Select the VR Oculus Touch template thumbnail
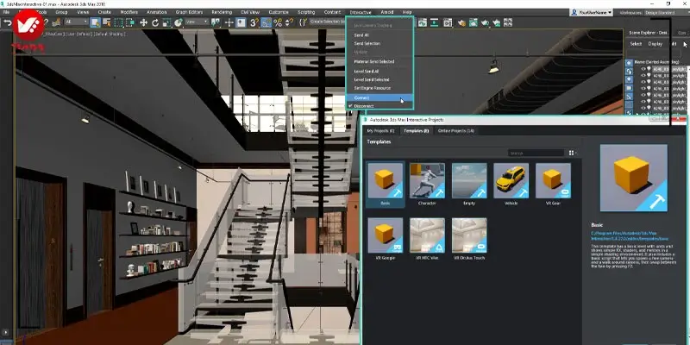Viewport: 690px width, 345px height. click(x=469, y=235)
